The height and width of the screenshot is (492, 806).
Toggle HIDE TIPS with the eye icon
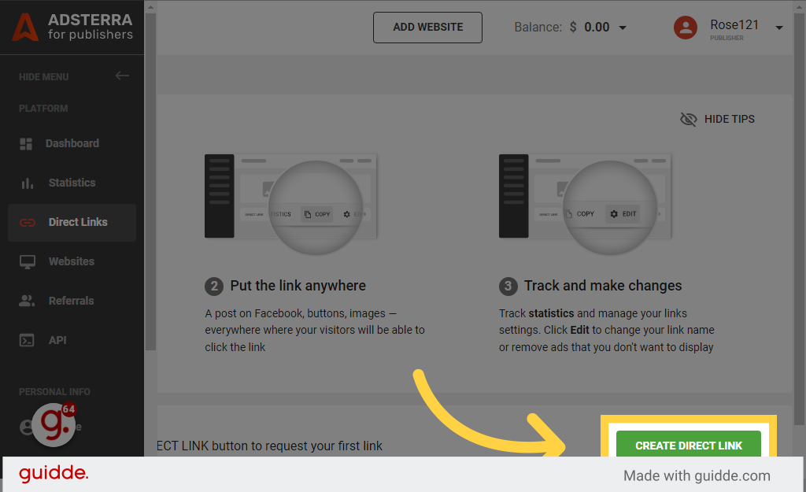(689, 119)
